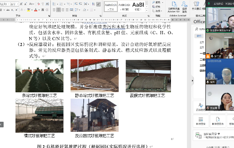Select the No Spacing style
Image resolution: width=234 pixels, height=148 pixels.
pos(125,7)
